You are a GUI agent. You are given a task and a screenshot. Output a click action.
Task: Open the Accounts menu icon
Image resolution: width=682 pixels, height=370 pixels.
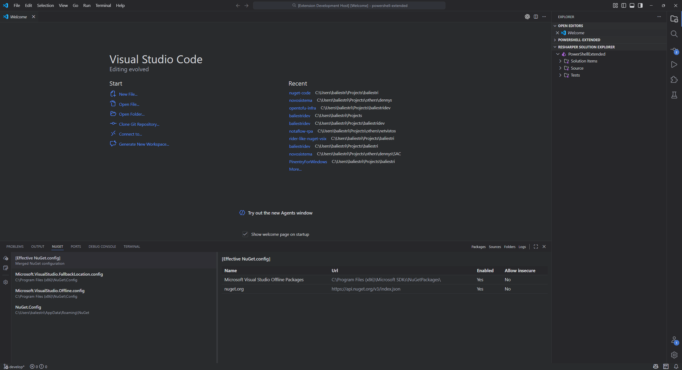(x=674, y=340)
